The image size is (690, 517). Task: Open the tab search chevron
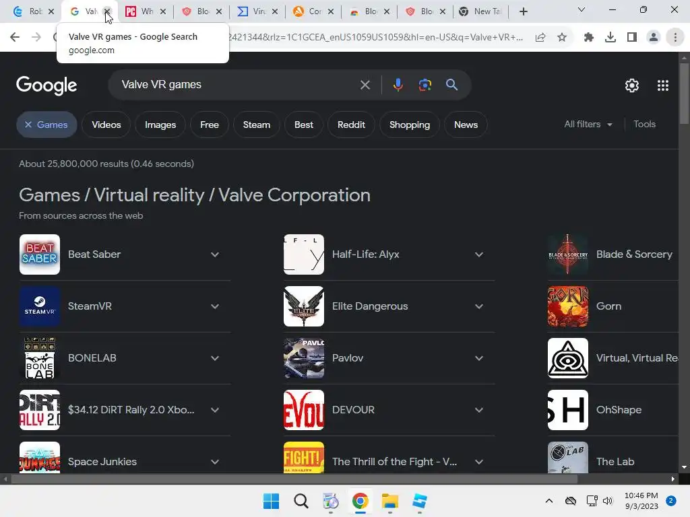point(582,9)
